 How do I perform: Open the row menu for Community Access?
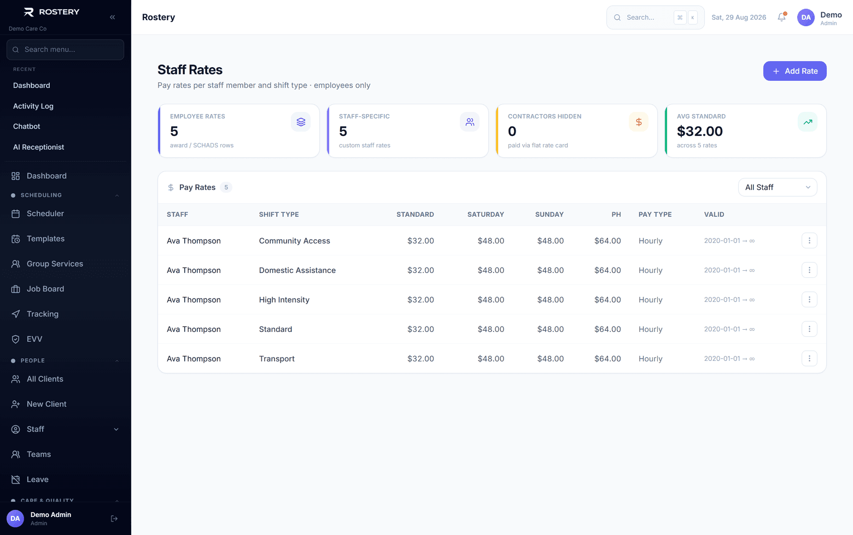(x=809, y=241)
